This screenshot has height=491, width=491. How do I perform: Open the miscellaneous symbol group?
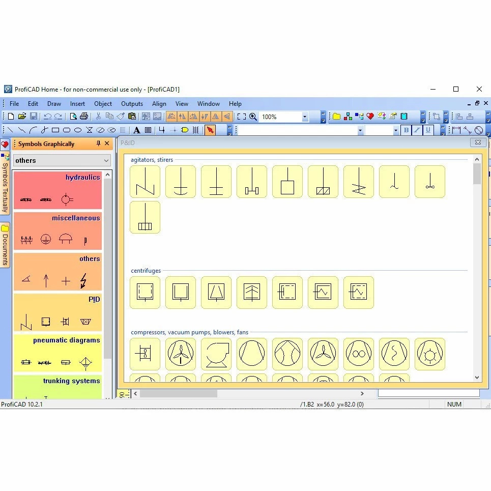(57, 231)
